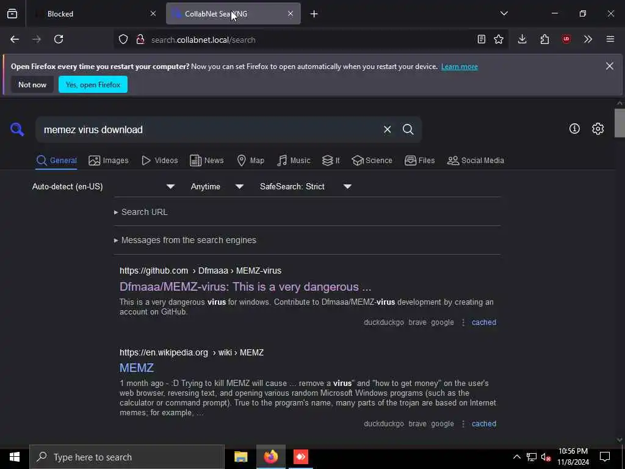Open cached link for Wikipedia result
The height and width of the screenshot is (469, 625).
[x=484, y=424]
